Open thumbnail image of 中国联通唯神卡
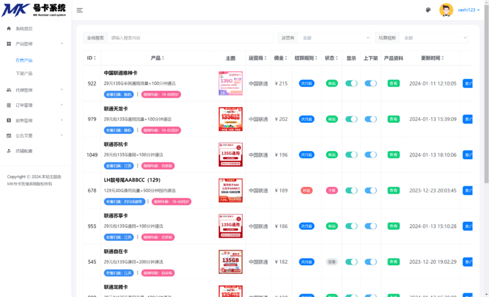Screen dimensions: 489x297 pos(230,83)
